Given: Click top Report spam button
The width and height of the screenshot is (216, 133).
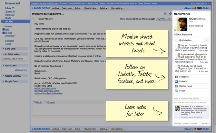Looking at the screenshot, I should [x=67, y=8].
